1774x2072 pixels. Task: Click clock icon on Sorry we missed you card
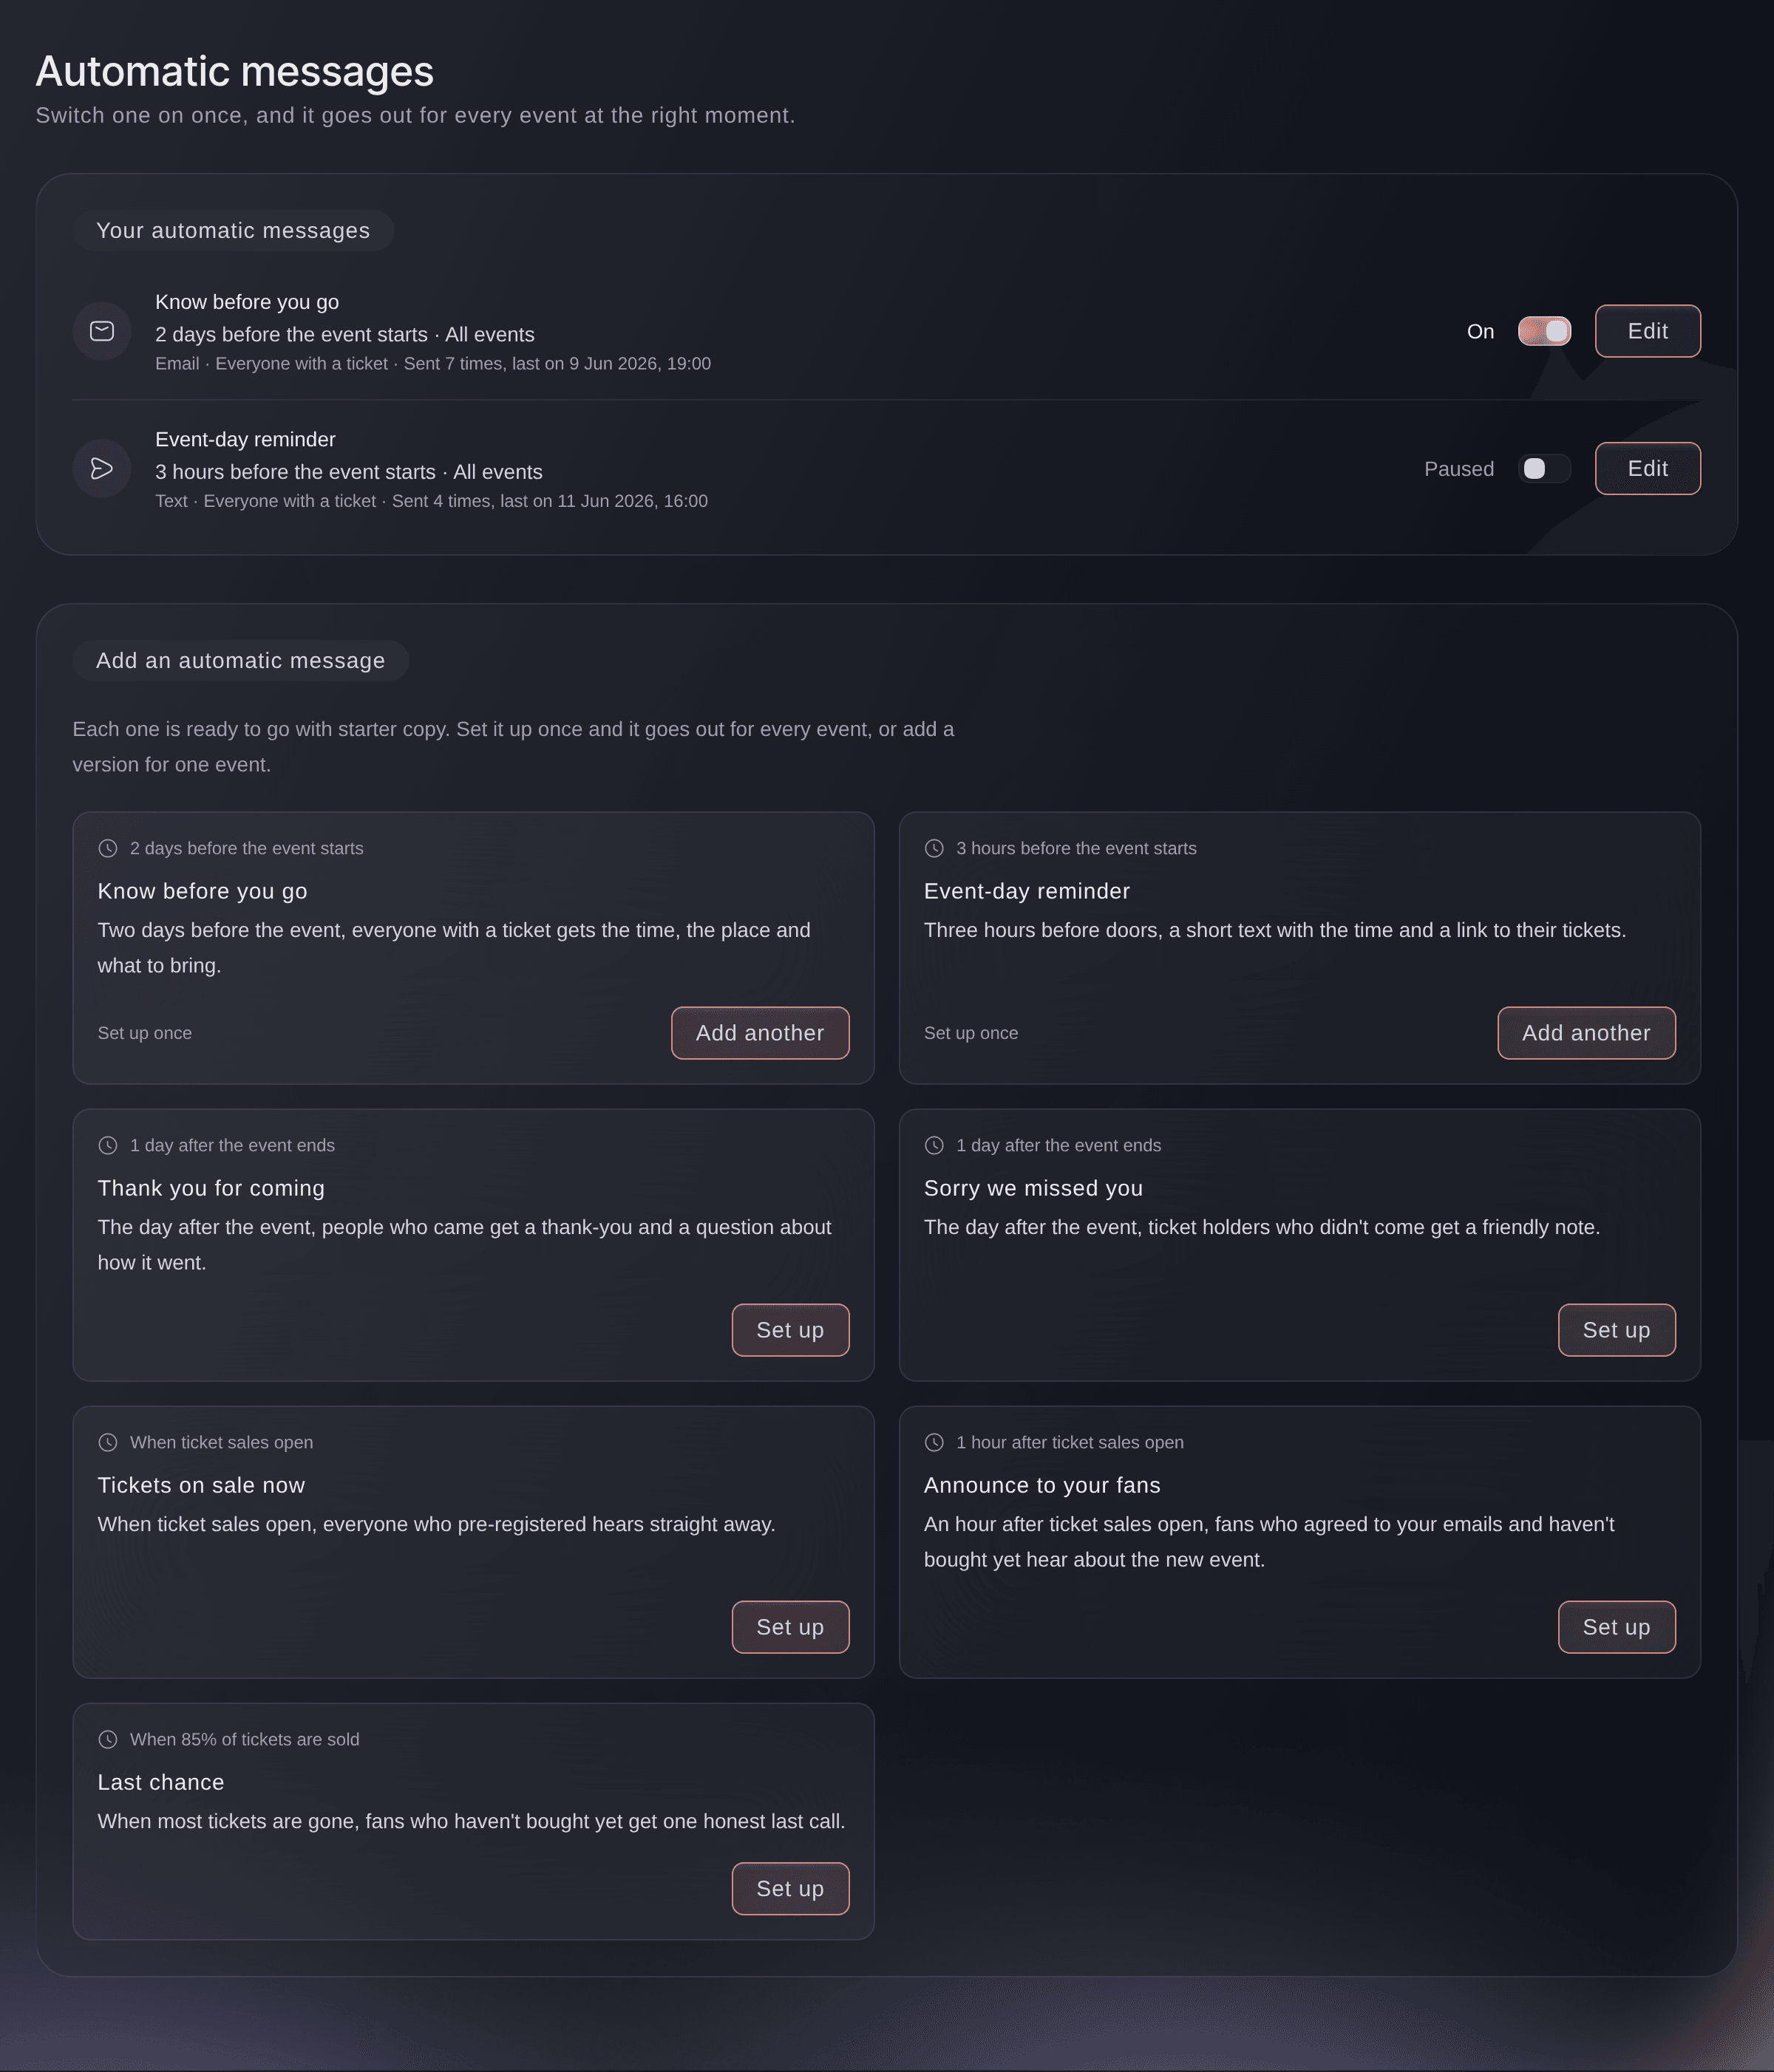pyautogui.click(x=934, y=1145)
